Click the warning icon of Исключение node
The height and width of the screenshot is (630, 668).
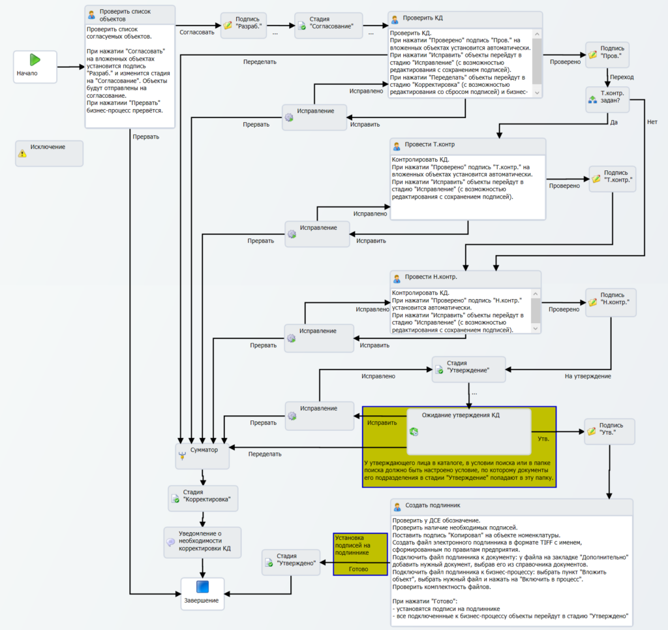coord(23,154)
